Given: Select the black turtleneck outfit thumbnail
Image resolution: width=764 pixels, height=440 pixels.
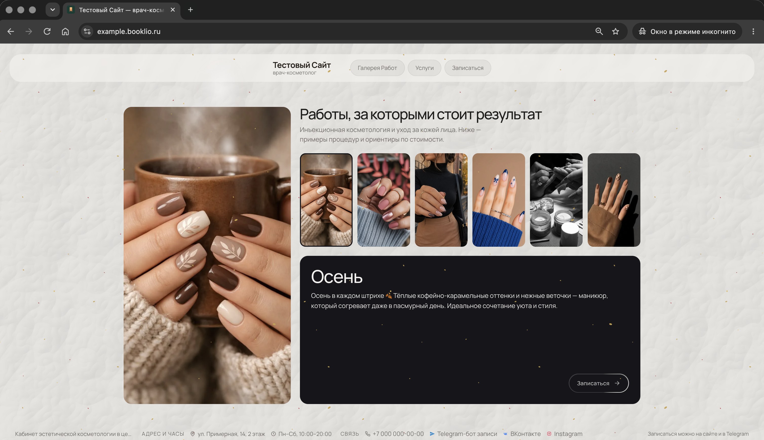Looking at the screenshot, I should (441, 200).
